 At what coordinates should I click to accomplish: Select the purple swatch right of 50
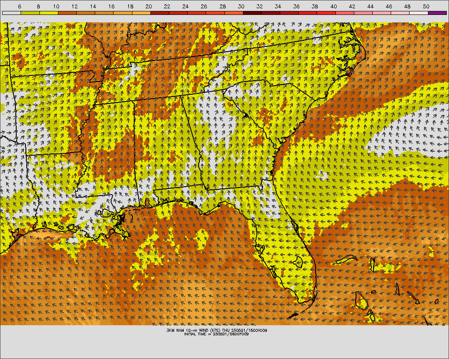(x=437, y=13)
